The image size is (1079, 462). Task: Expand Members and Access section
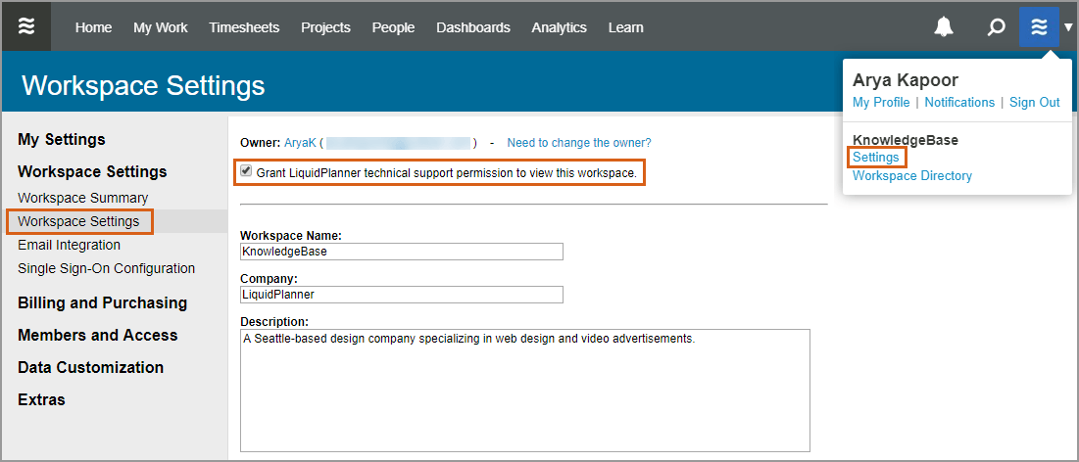click(98, 335)
